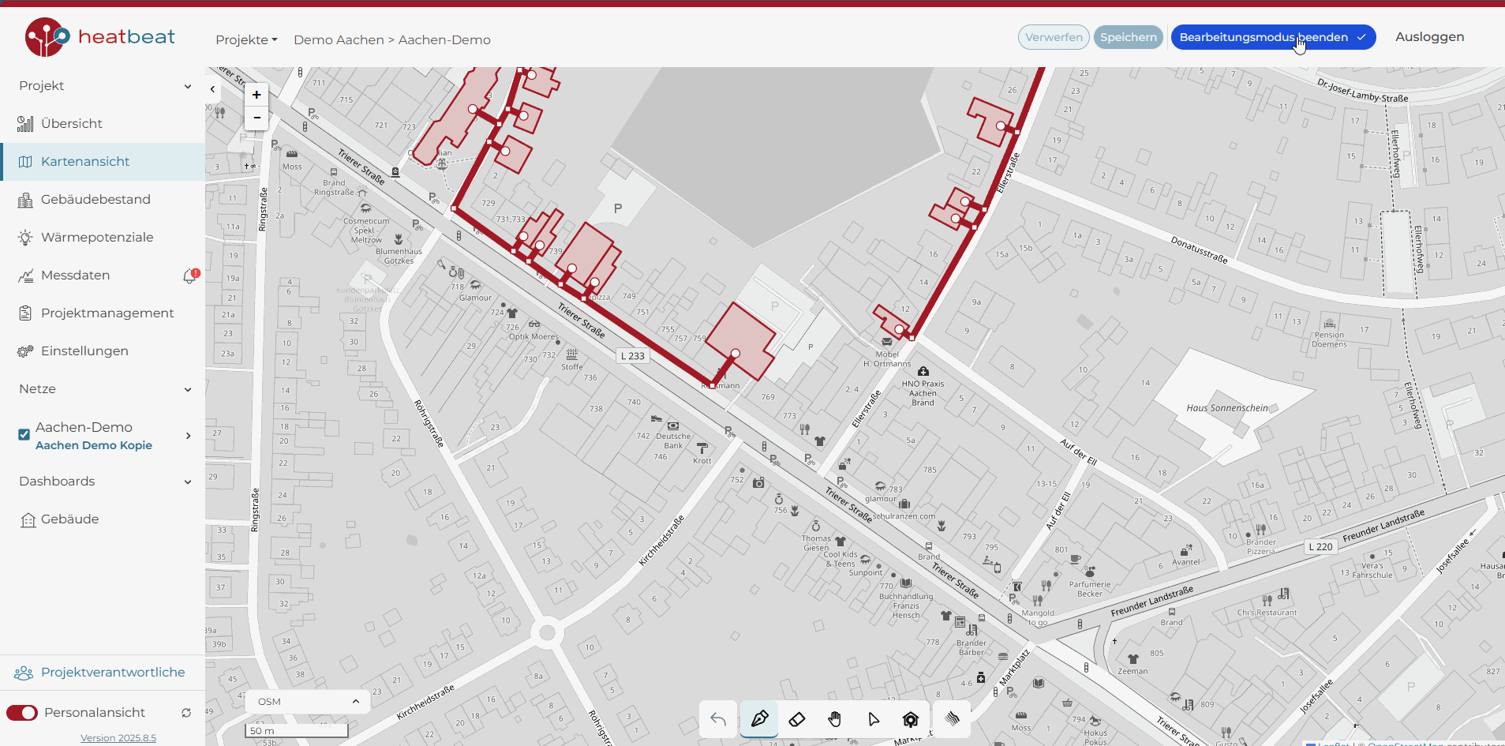Click the house heat source tool
1505x746 pixels.
[911, 719]
